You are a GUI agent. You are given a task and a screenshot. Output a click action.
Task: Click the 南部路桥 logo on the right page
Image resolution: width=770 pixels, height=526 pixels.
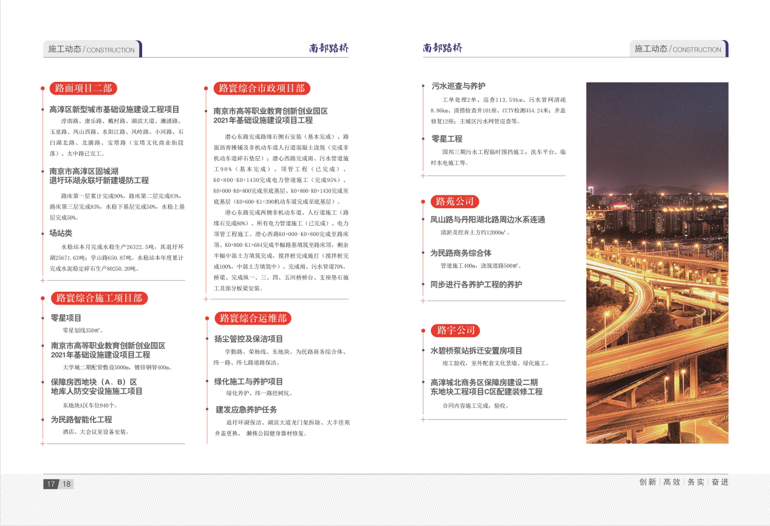click(443, 48)
